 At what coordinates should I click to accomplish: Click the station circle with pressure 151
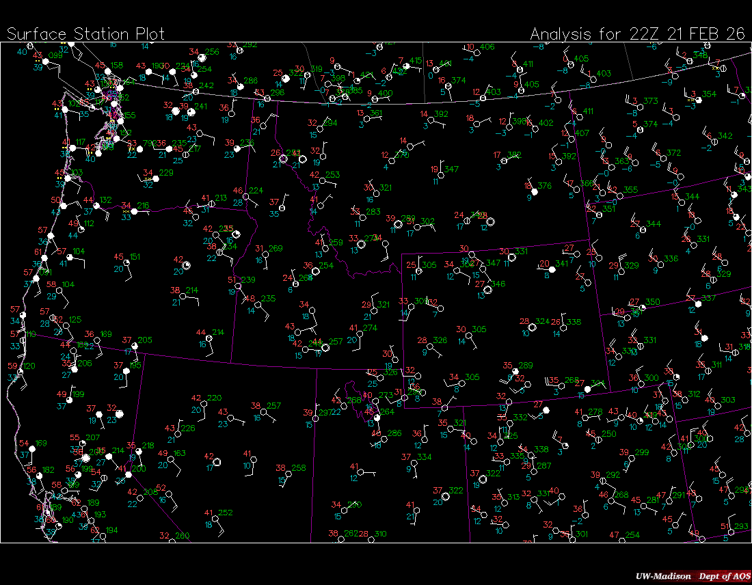[x=126, y=261]
